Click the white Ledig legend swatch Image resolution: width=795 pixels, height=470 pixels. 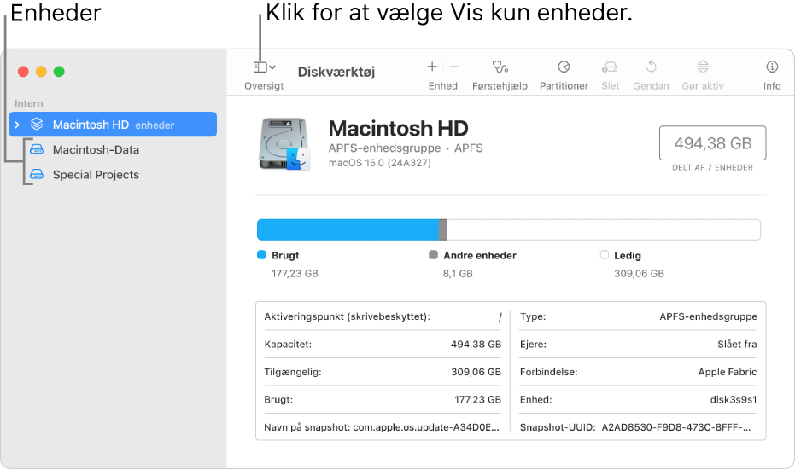[605, 255]
